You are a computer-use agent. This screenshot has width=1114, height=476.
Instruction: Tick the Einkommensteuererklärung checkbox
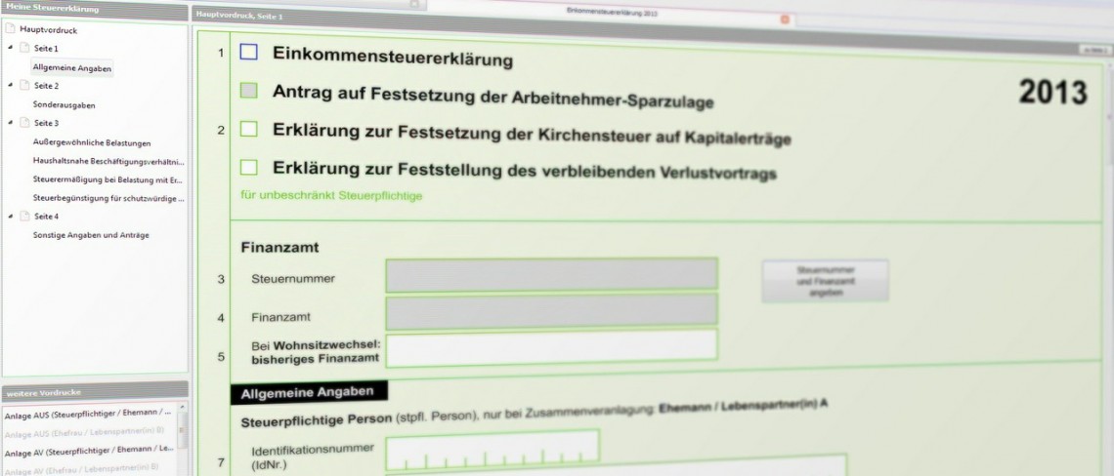248,52
